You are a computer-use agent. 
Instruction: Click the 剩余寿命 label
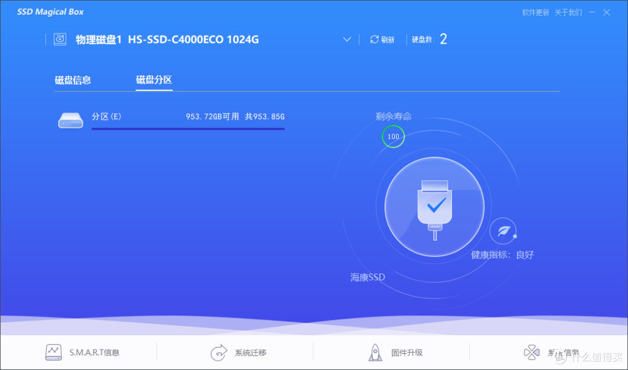(x=393, y=116)
